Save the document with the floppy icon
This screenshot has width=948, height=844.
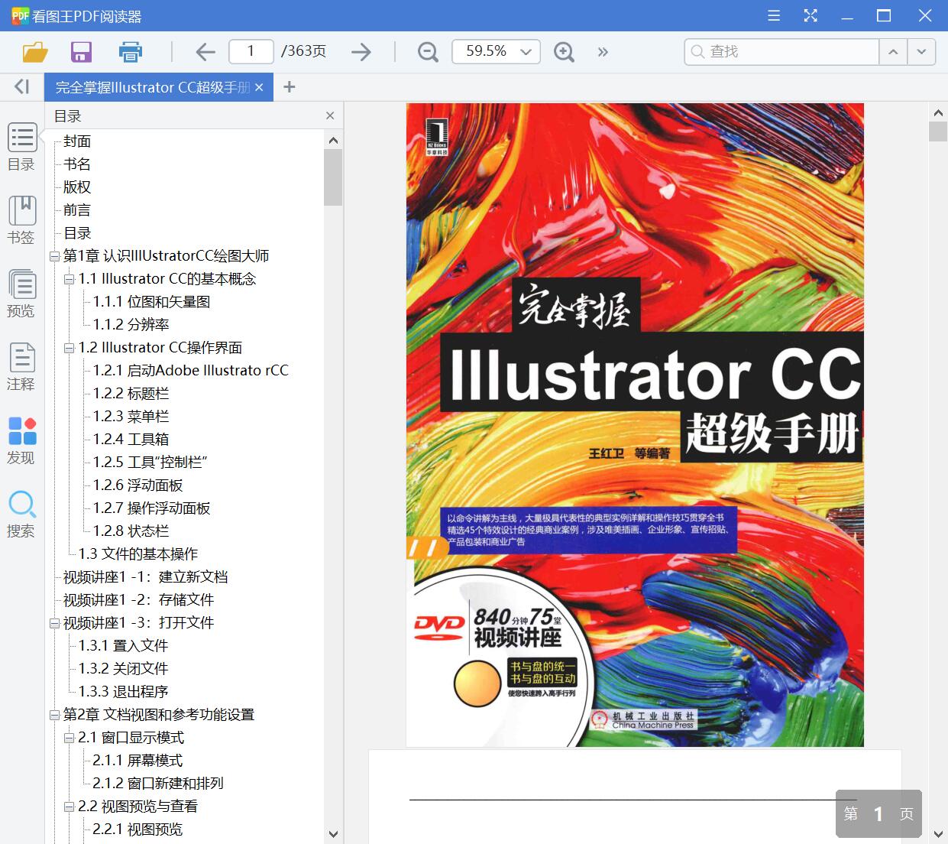[x=81, y=52]
